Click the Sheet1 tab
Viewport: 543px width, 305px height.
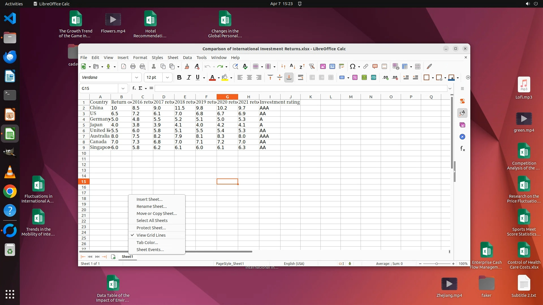pos(127,256)
